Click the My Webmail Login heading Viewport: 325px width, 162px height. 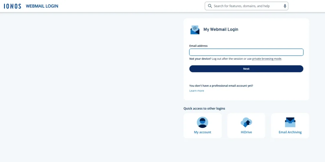[x=221, y=29]
